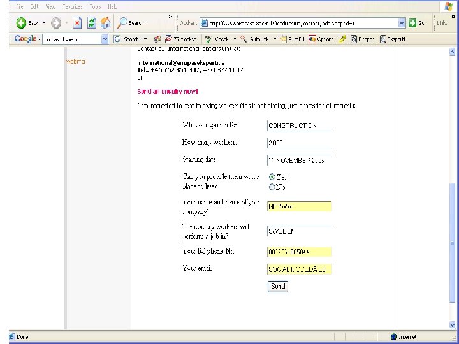Click the page icon in address bar

tap(204, 23)
